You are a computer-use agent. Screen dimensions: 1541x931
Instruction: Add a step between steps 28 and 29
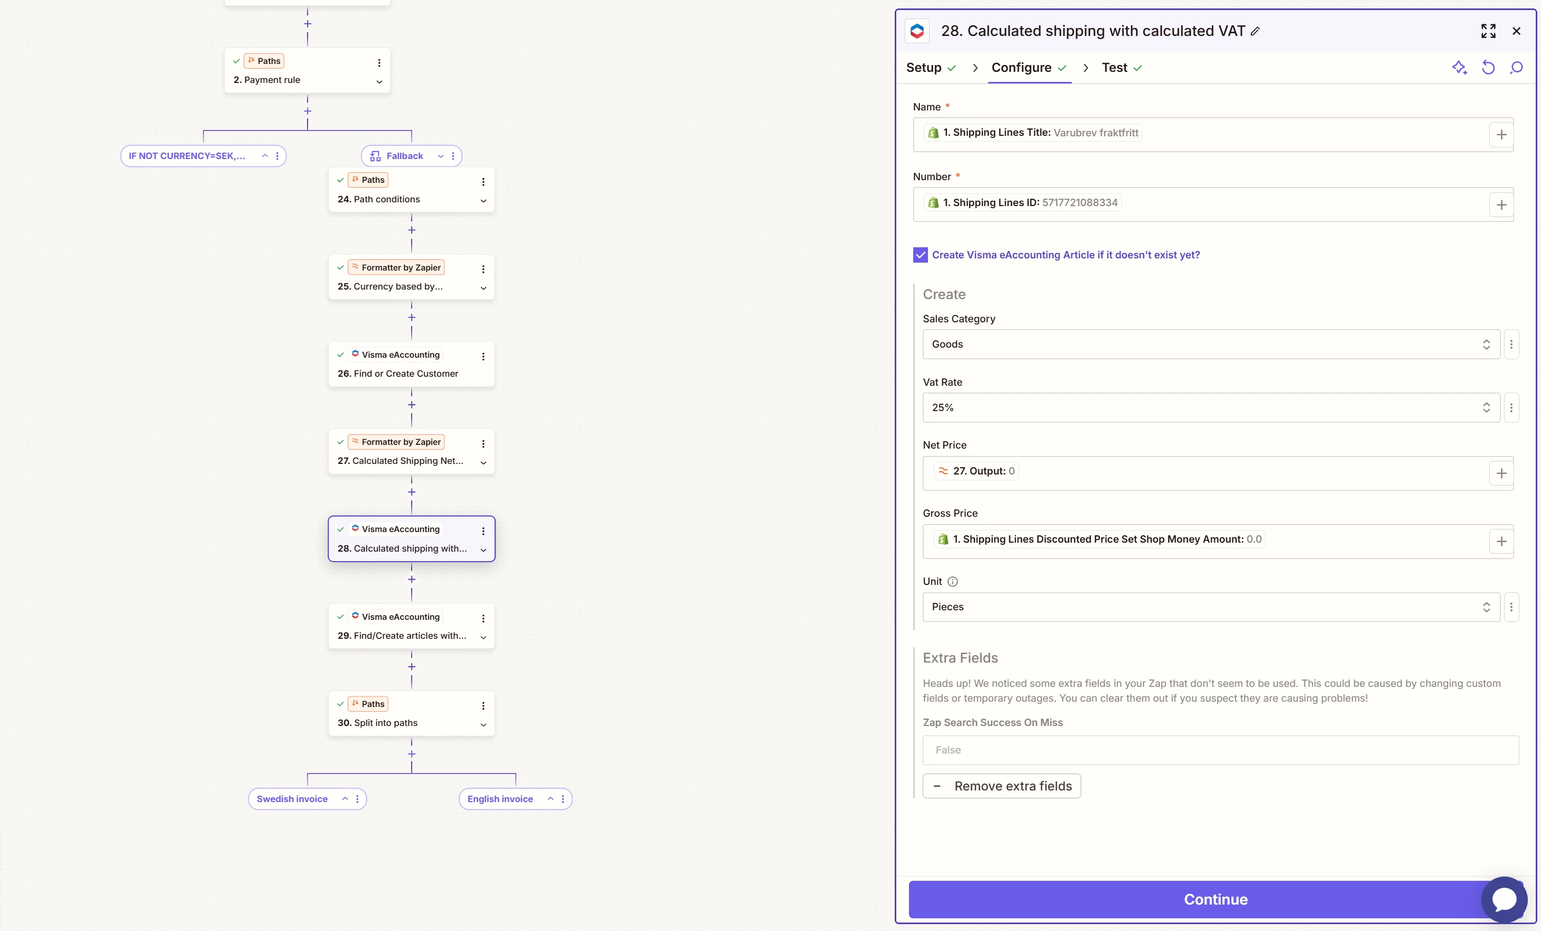click(412, 580)
